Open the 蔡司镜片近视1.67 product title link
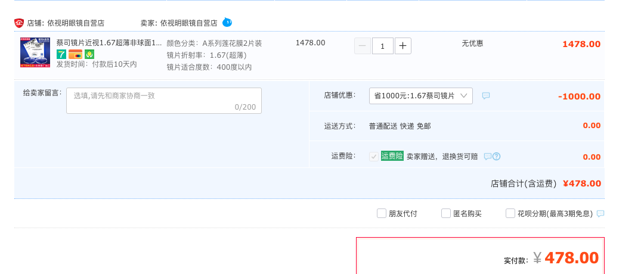Viewport: 644px width, 274px height. [109, 43]
